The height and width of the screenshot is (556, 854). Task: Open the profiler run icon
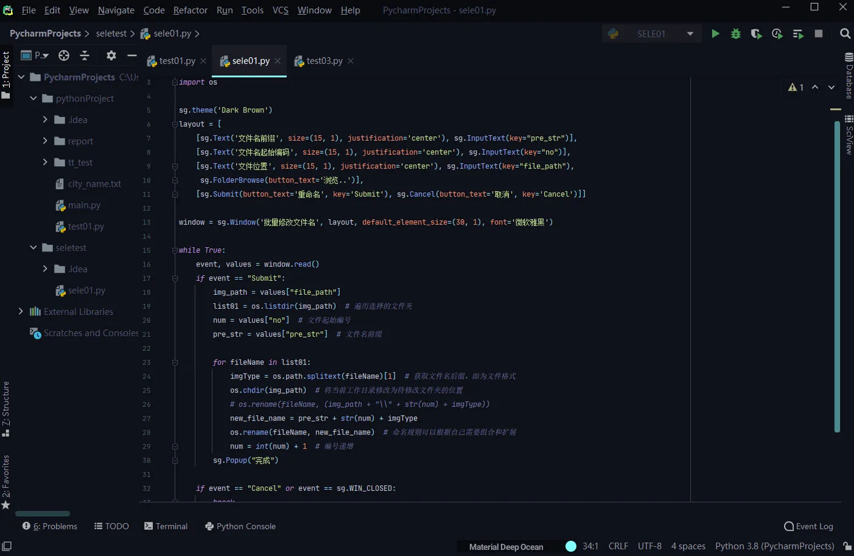point(777,34)
